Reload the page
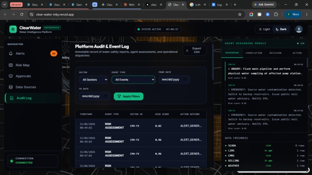Image resolution: width=312 pixels, height=175 pixels. [x=22, y=14]
